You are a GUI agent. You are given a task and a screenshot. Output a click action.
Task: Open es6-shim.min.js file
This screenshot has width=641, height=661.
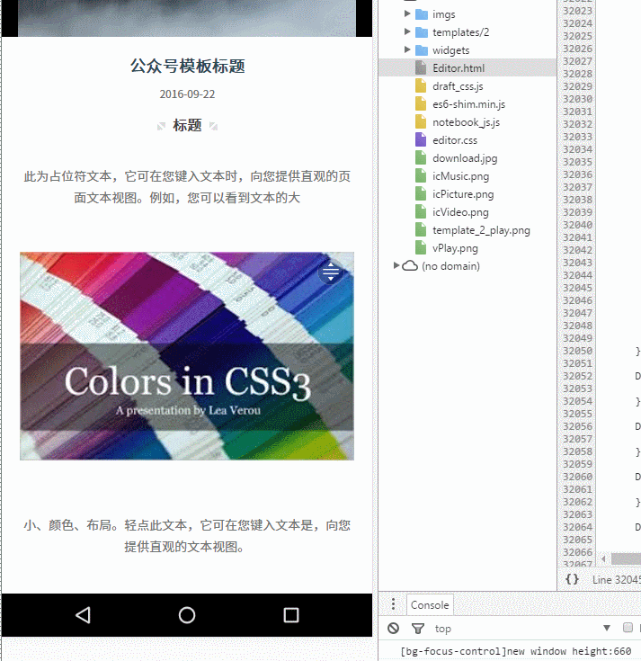click(468, 104)
